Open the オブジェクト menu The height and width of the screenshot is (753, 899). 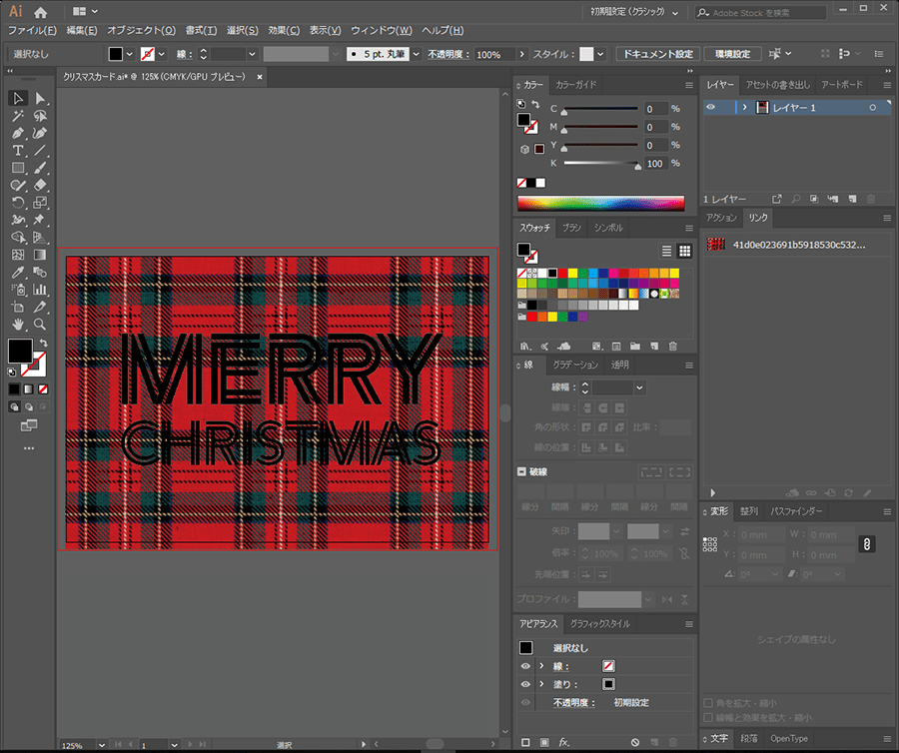tap(142, 30)
